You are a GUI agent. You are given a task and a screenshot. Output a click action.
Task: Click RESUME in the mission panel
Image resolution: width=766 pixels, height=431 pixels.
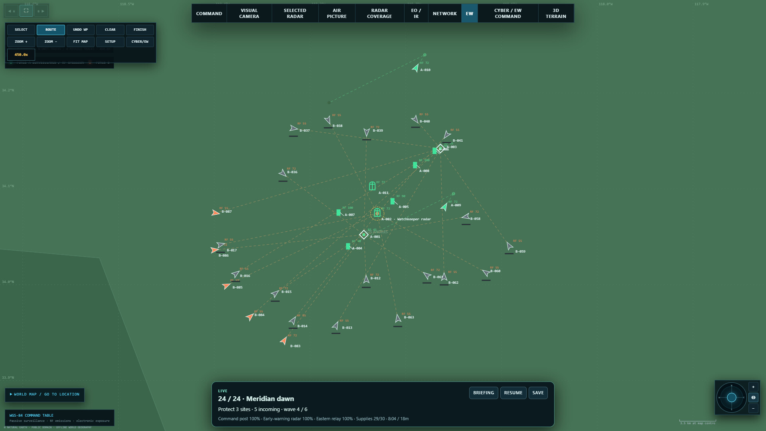pyautogui.click(x=513, y=393)
